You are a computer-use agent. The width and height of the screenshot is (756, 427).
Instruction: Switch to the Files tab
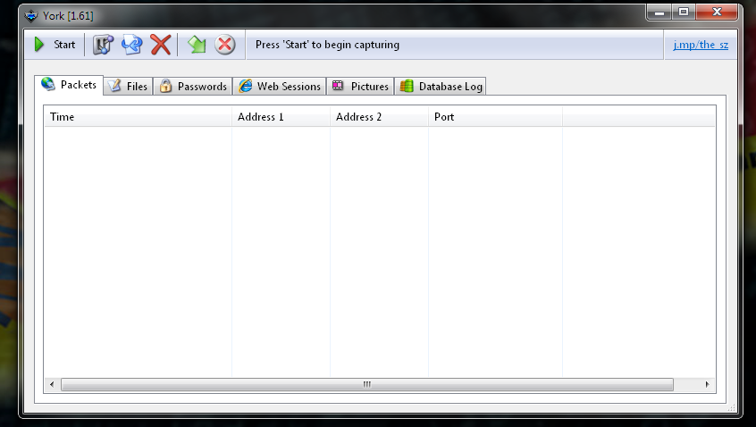[x=129, y=87]
